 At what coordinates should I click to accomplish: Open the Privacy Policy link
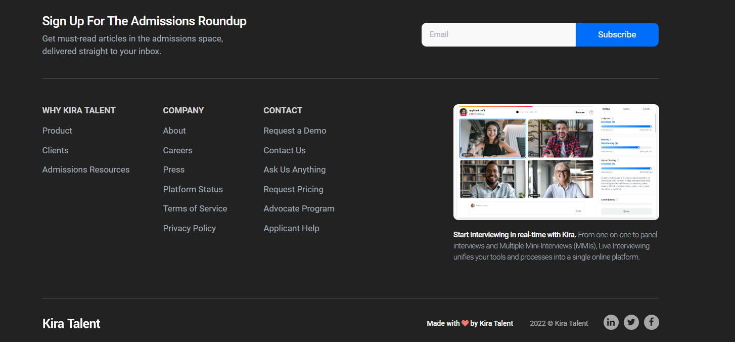[x=189, y=228]
